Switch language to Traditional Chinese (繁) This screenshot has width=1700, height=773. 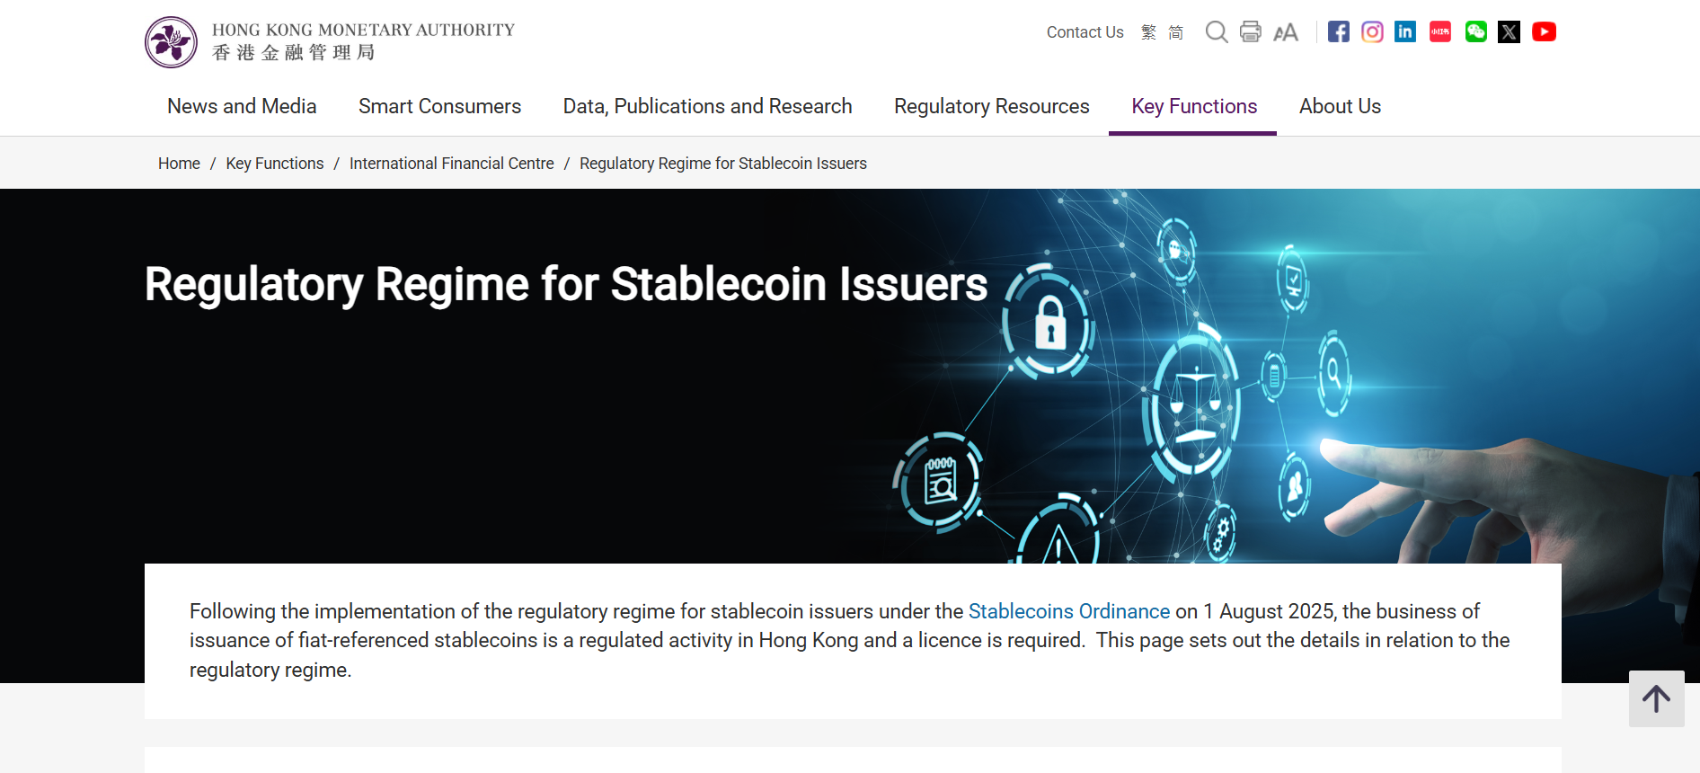[x=1147, y=31]
